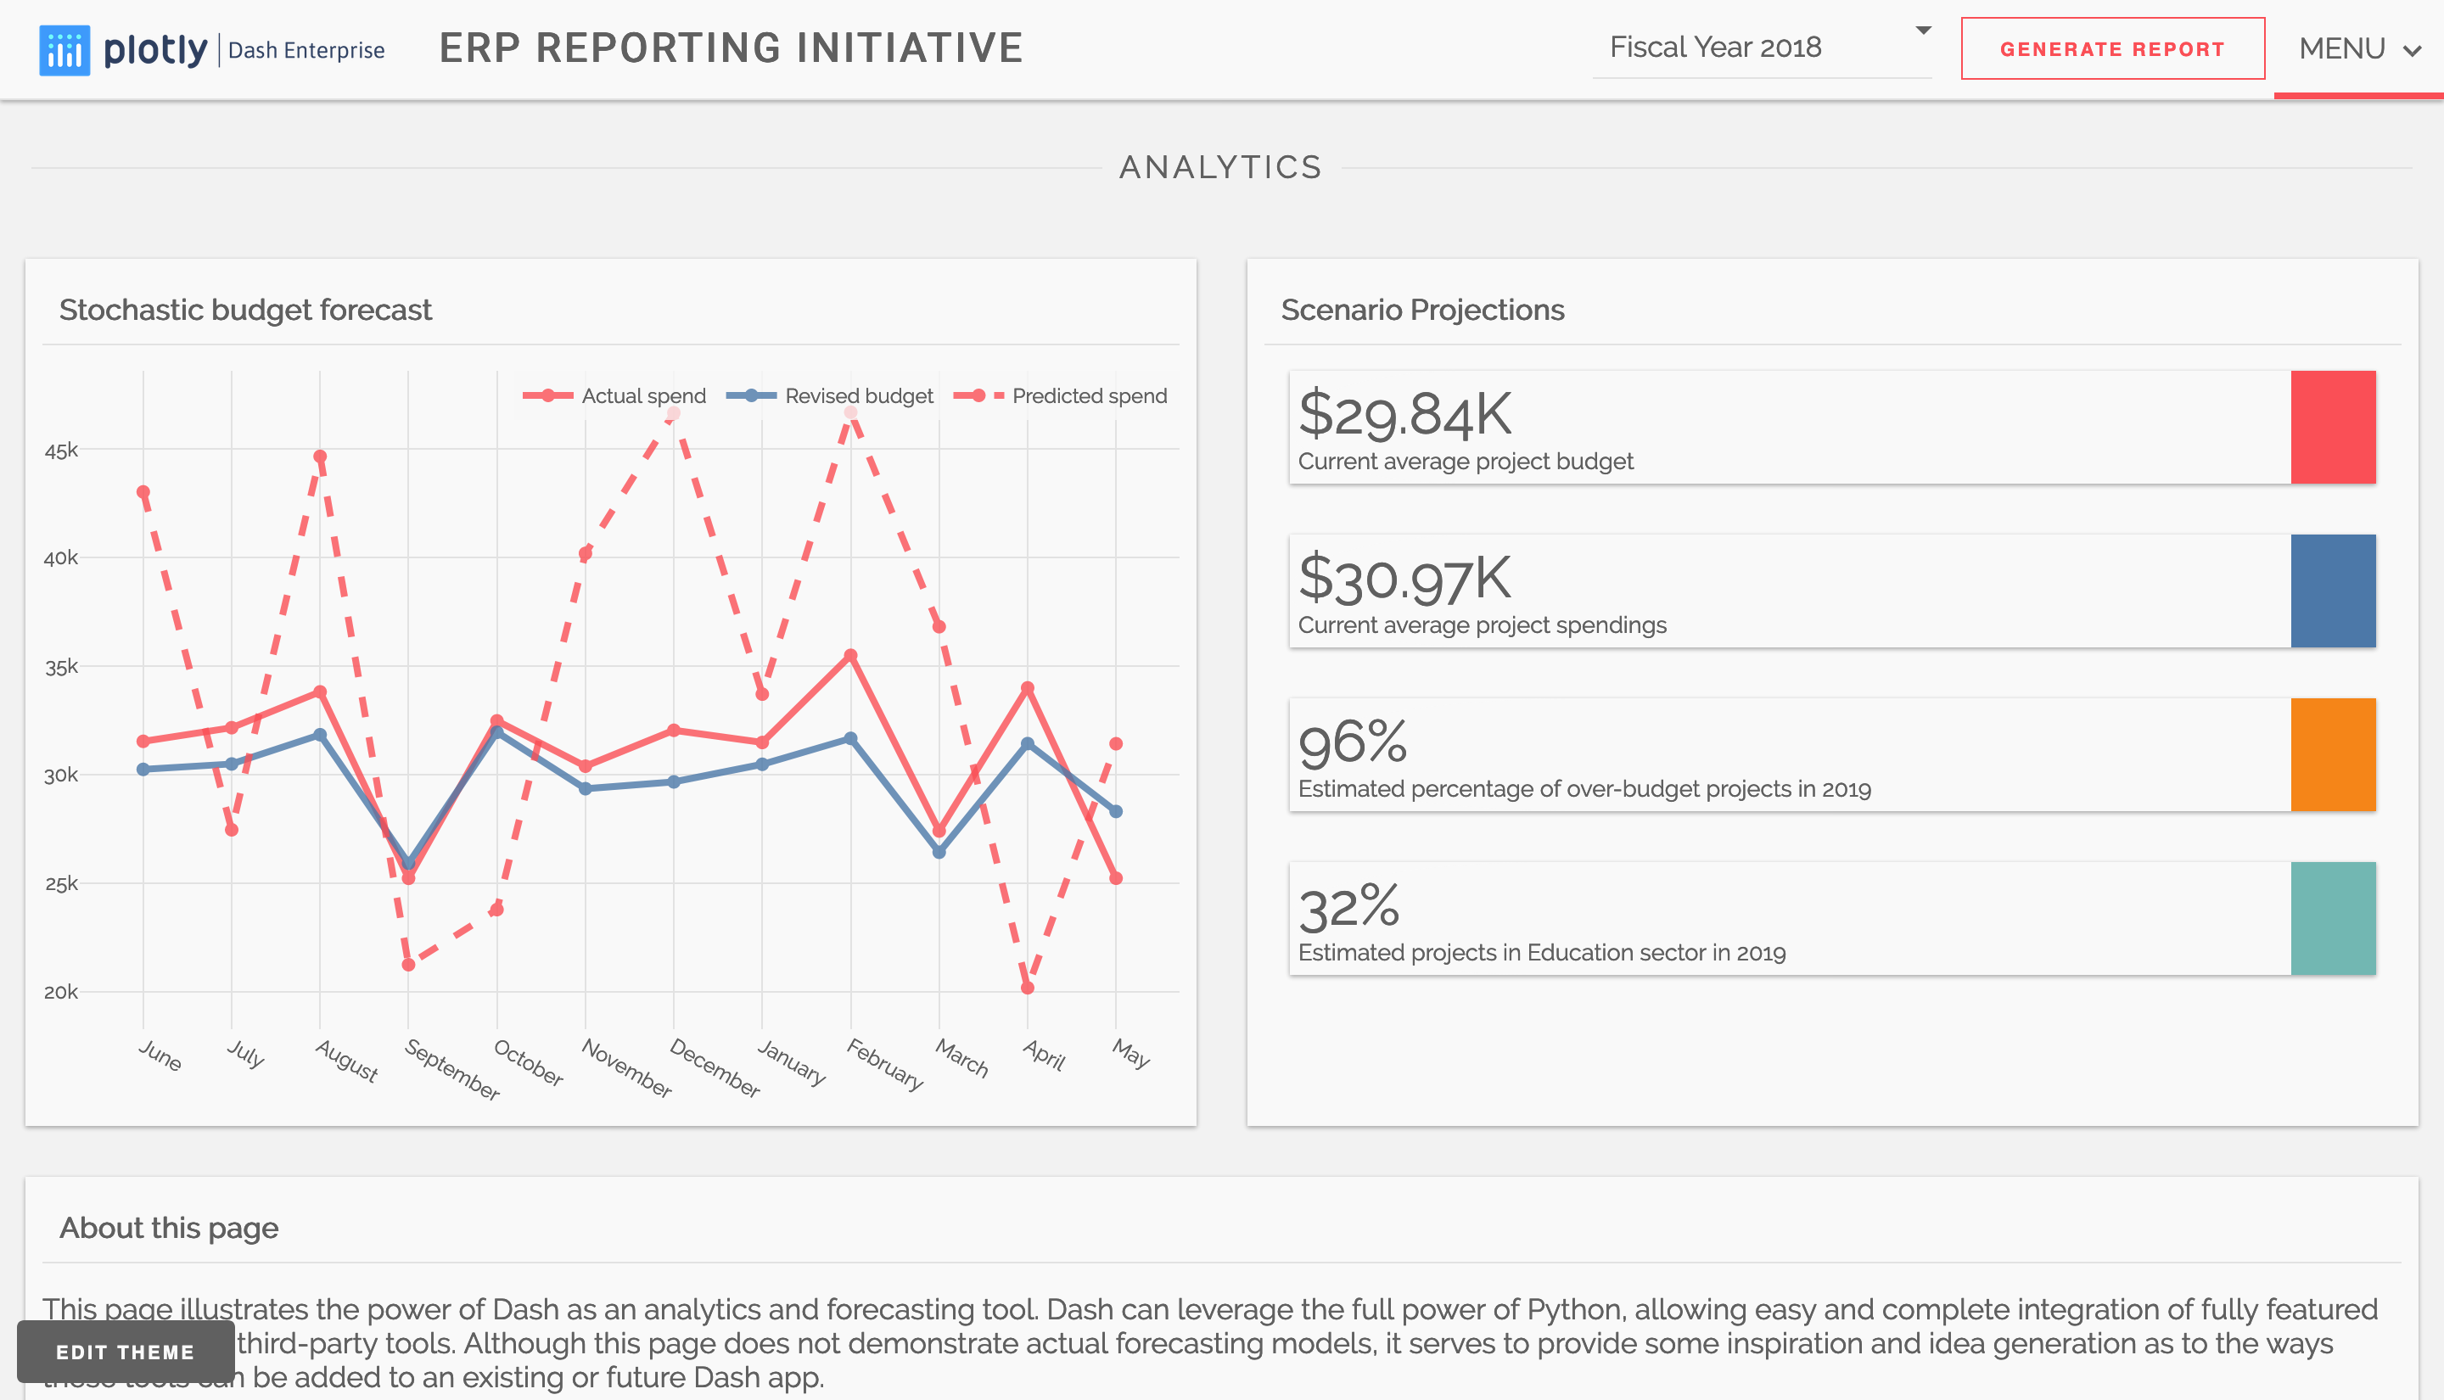The image size is (2444, 1400).
Task: Toggle Predicted spend legend item
Action: pyautogui.click(x=1089, y=396)
